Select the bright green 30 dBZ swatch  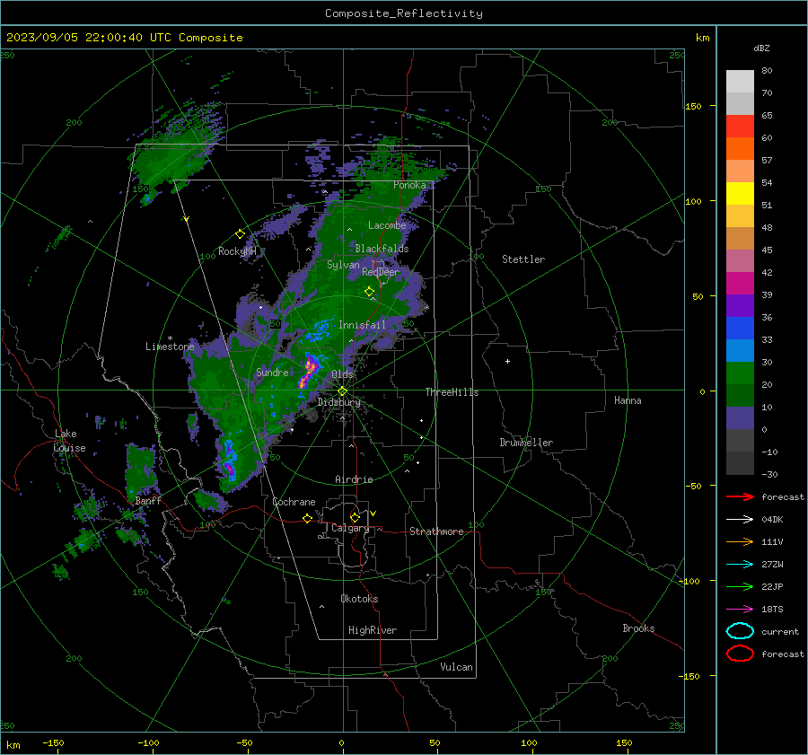740,373
